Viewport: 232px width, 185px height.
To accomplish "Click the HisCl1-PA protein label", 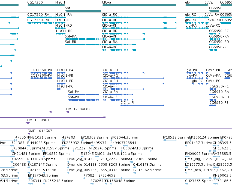I will 65,70.
